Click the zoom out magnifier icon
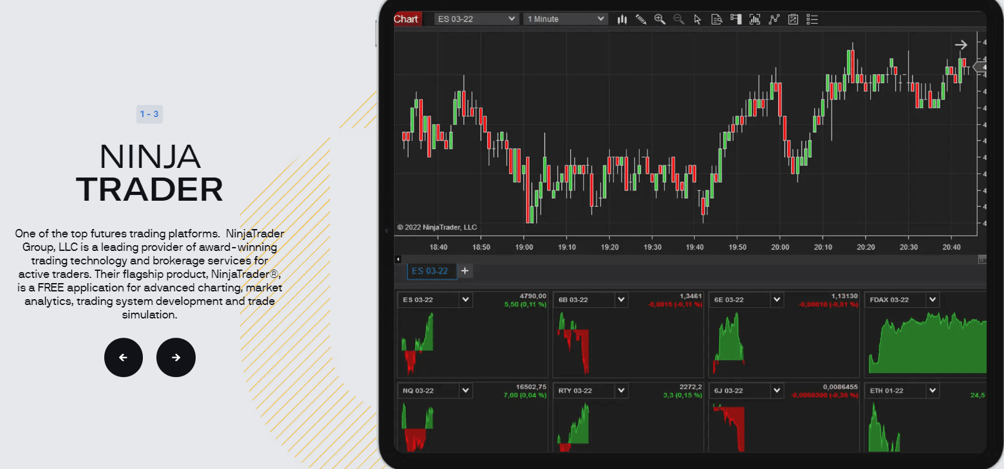 pyautogui.click(x=678, y=19)
